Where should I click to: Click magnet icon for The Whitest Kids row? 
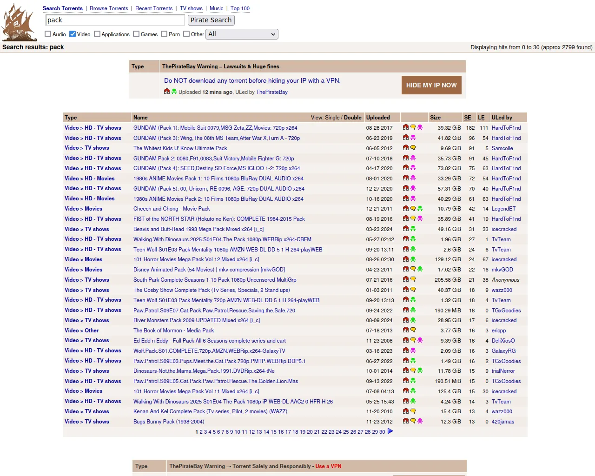pos(406,148)
